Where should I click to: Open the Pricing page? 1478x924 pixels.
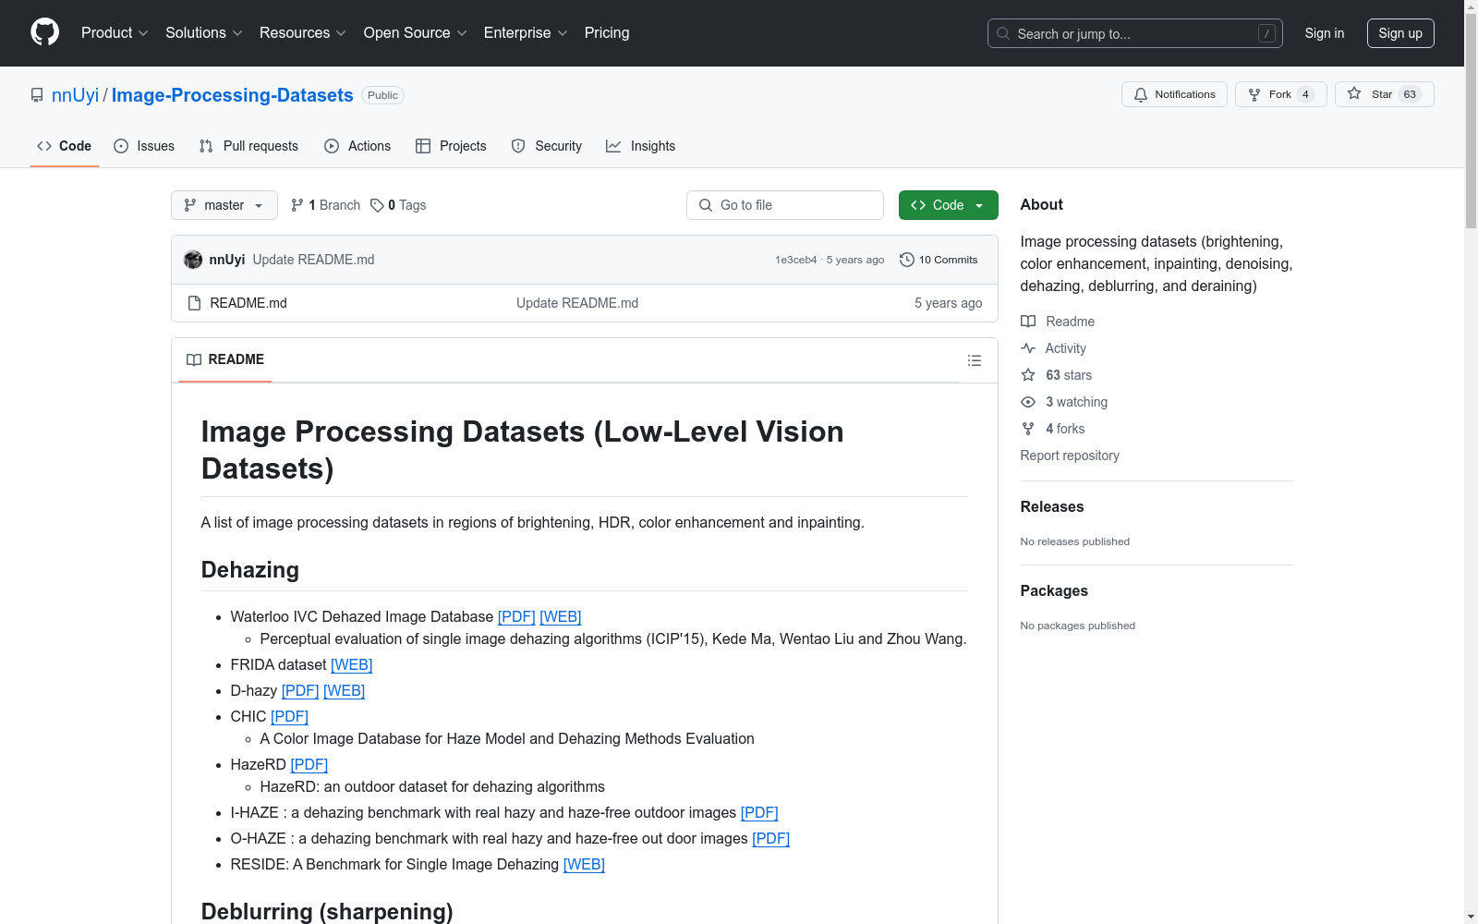click(x=607, y=32)
